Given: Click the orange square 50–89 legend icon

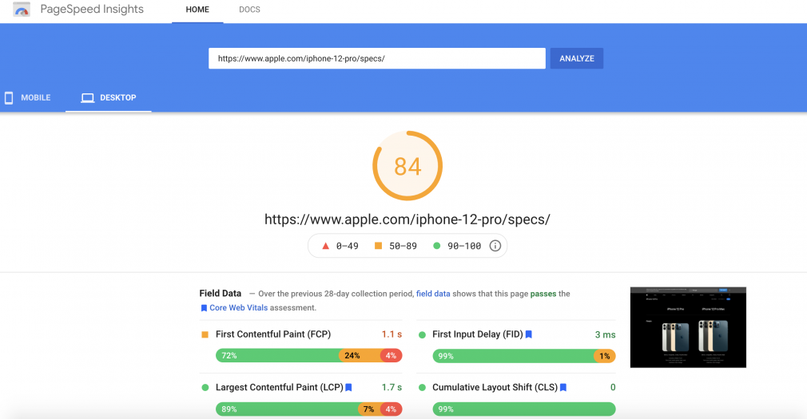Looking at the screenshot, I should (x=378, y=246).
